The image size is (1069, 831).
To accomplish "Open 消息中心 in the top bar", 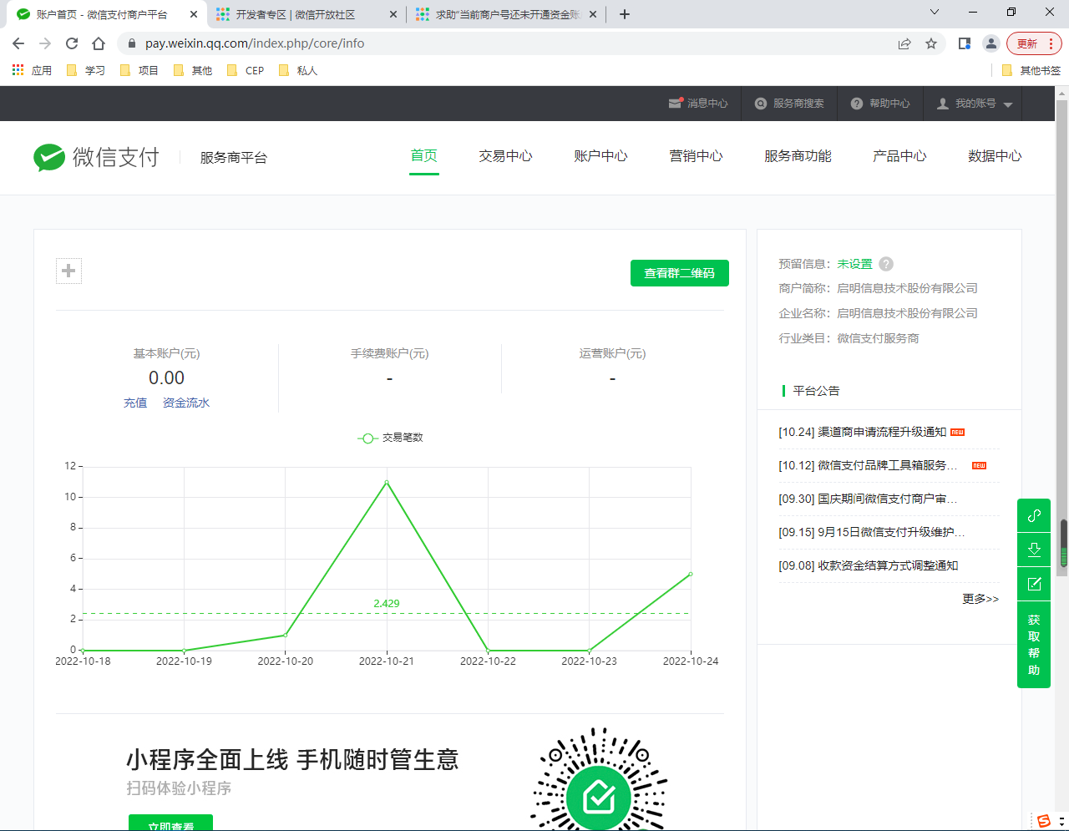I will pos(698,104).
